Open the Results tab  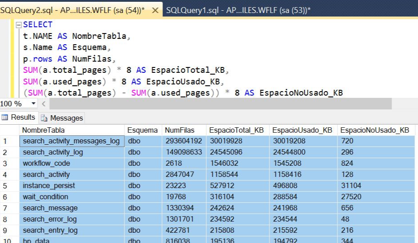click(x=19, y=117)
